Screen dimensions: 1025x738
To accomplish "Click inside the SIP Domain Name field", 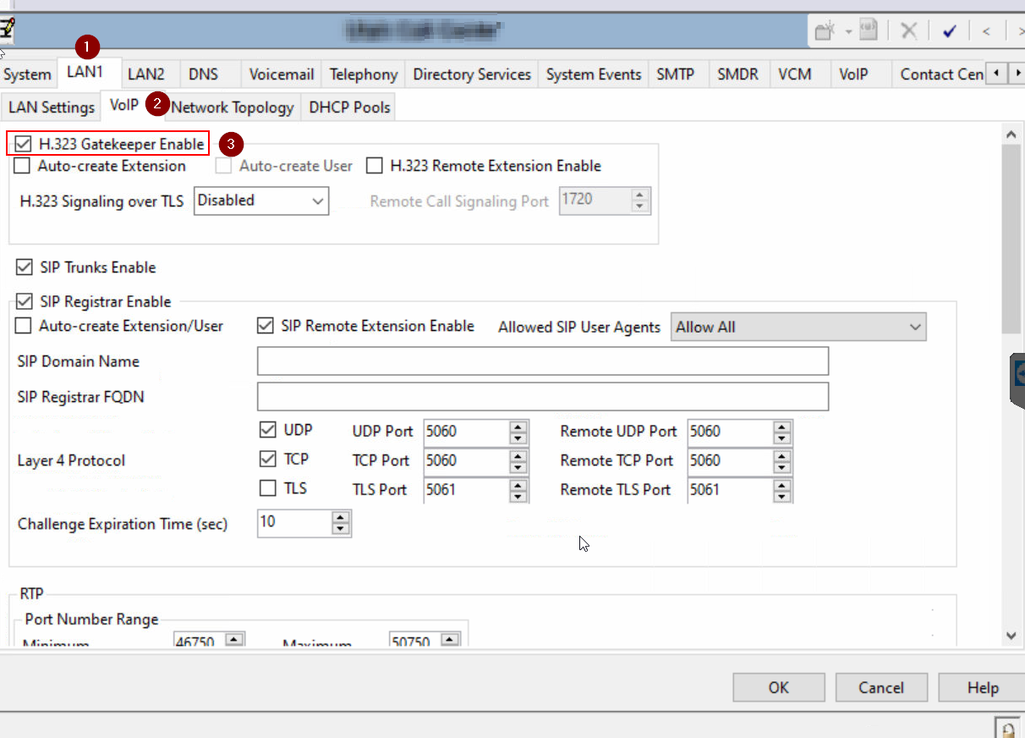I will pyautogui.click(x=541, y=361).
